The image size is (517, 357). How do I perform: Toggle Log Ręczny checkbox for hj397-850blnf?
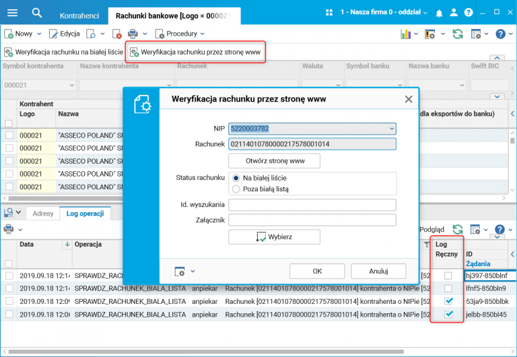[x=448, y=275]
